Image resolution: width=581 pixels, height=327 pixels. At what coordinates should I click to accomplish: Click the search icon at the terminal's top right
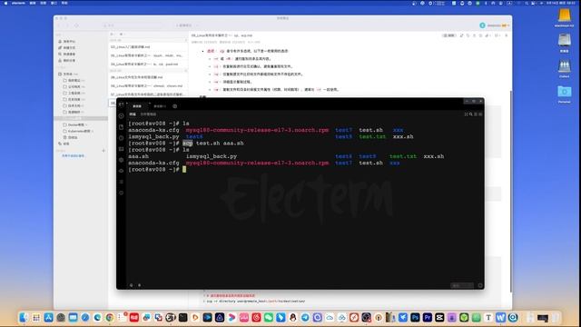[470, 114]
